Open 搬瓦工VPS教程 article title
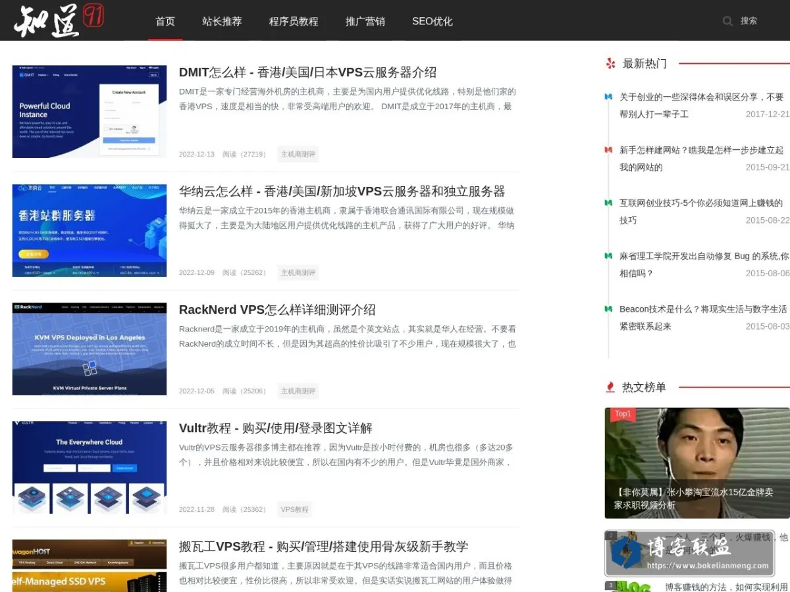 [x=323, y=547]
